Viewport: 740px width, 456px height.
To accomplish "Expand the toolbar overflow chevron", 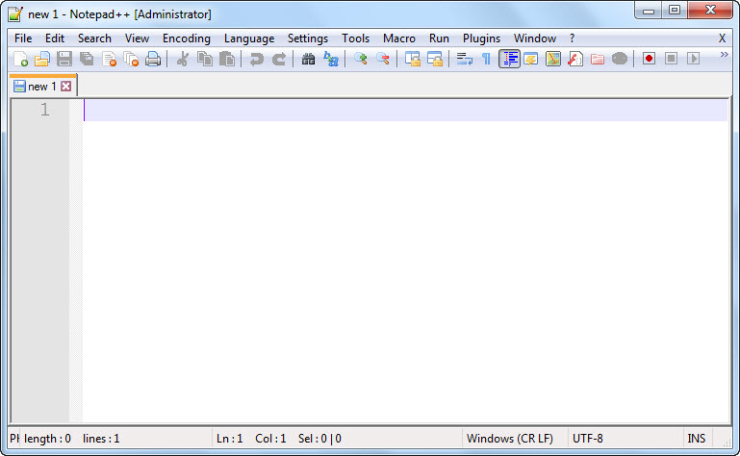I will pyautogui.click(x=724, y=55).
